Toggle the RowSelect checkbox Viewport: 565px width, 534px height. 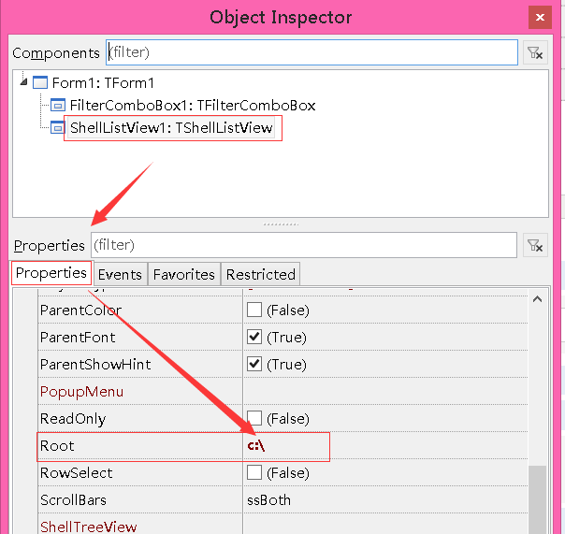254,472
